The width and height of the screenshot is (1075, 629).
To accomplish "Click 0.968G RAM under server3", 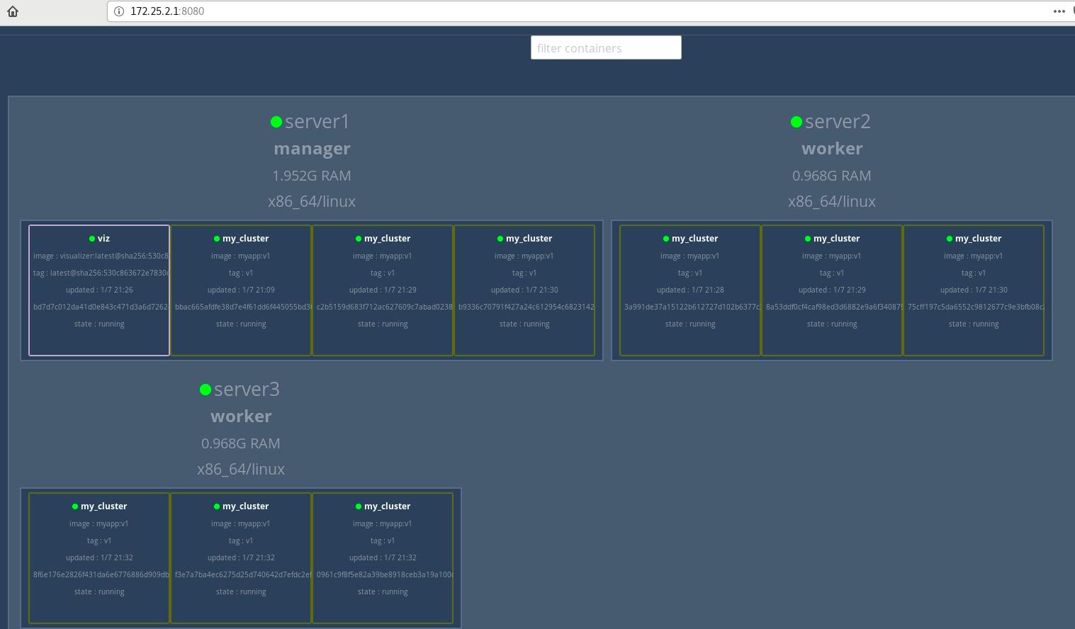I will coord(241,443).
